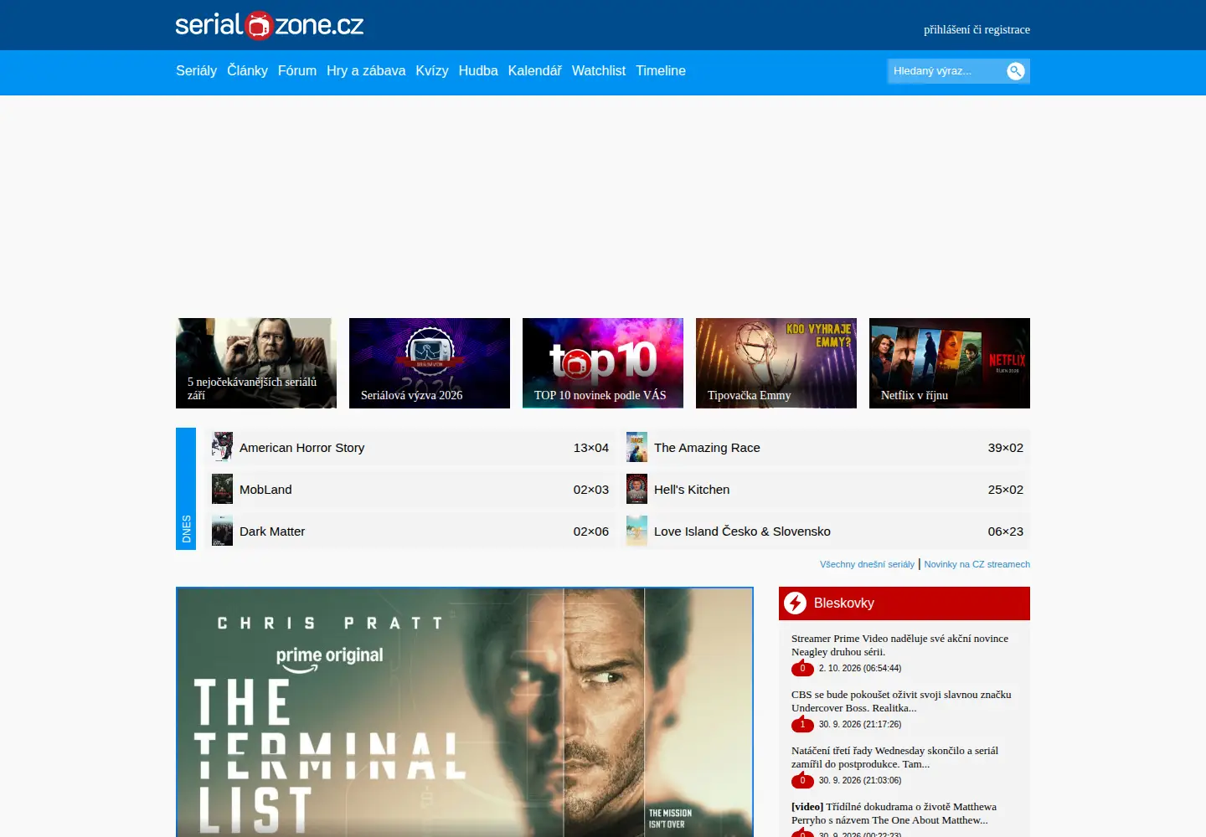Click American Horror Story episode 13×04

(591, 448)
